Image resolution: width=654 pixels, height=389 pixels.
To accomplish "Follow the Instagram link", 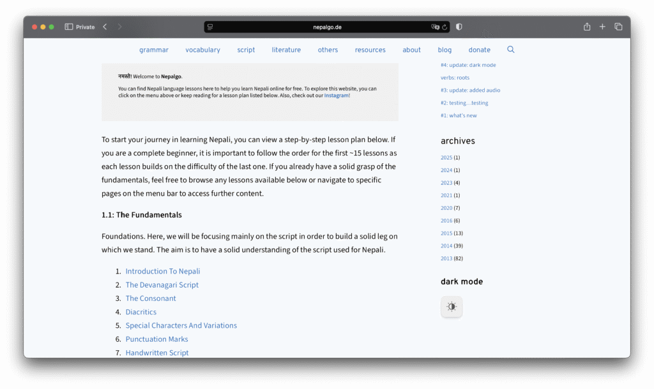I will [x=336, y=96].
